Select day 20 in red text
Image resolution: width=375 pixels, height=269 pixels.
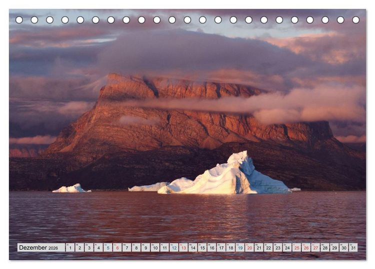coord(249,248)
